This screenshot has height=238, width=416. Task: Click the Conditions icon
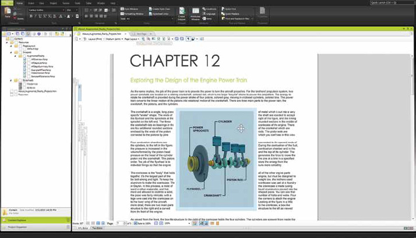point(204,9)
